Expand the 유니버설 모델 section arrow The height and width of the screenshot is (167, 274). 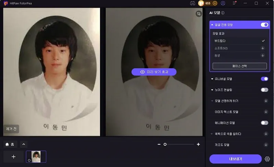pyautogui.click(x=212, y=79)
